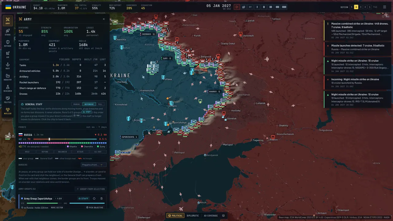Set General Staff mode to Full
This screenshot has width=393, height=221.
point(100,104)
